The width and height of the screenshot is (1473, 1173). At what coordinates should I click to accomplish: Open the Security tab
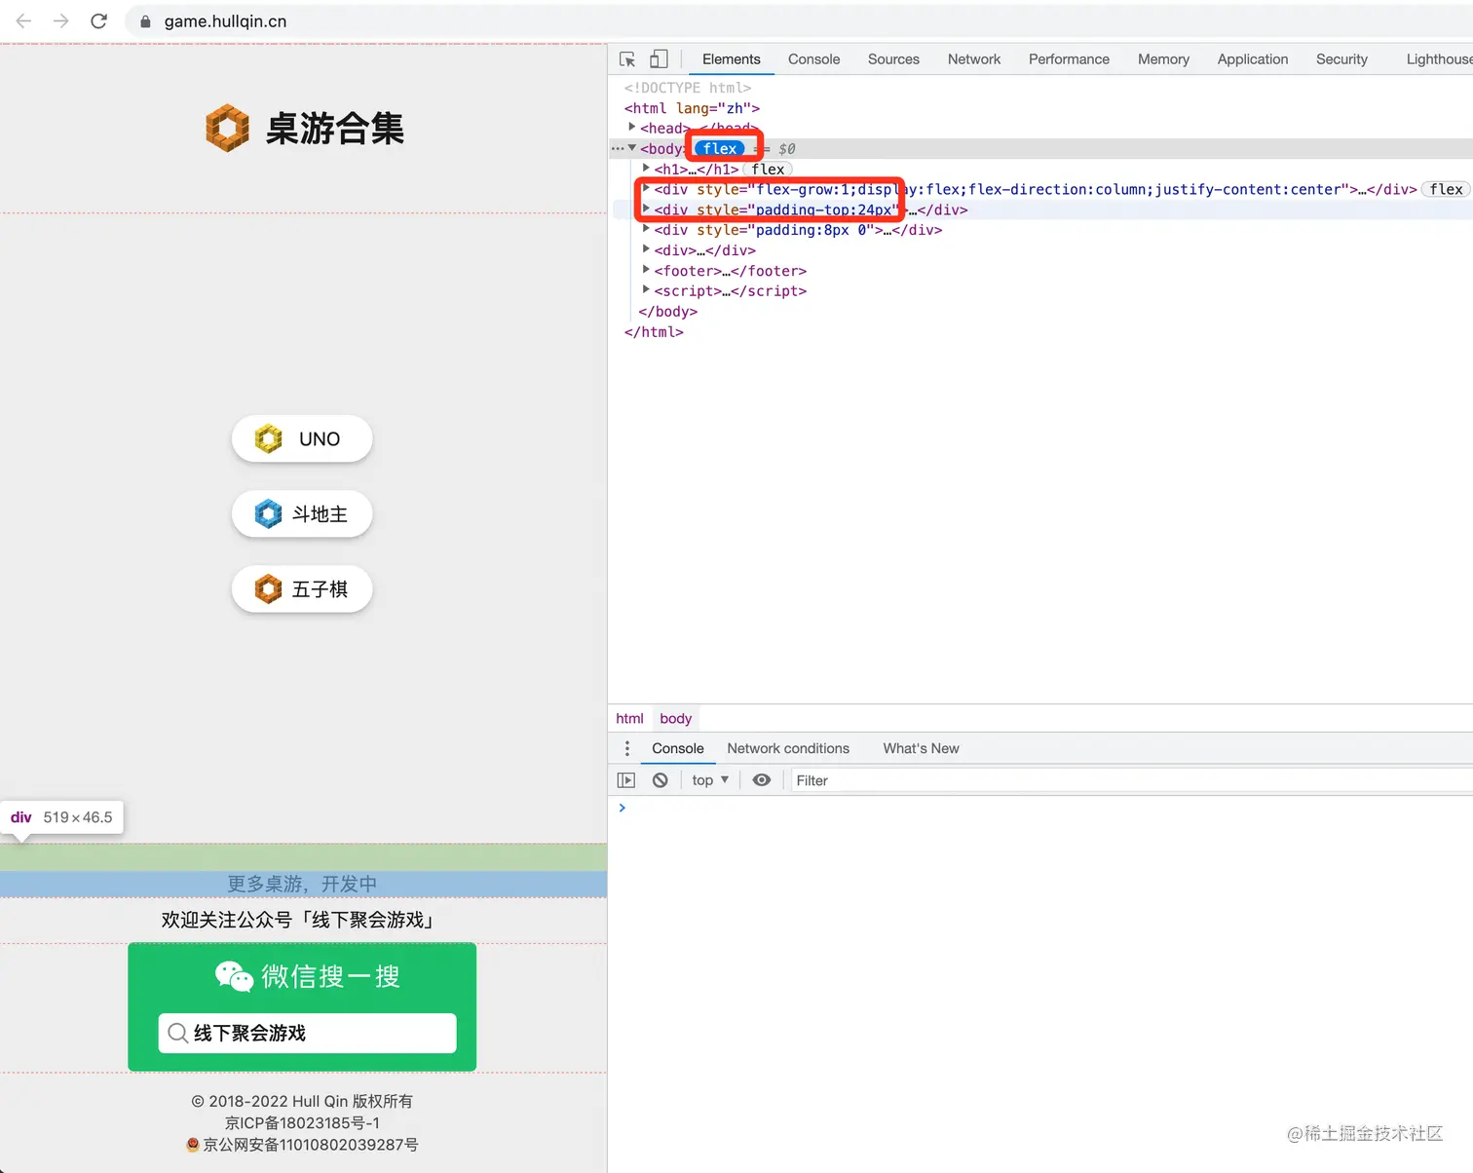(x=1341, y=59)
